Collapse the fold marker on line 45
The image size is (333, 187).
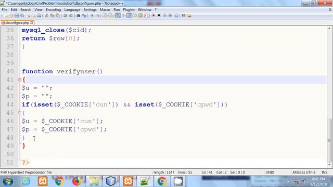(x=20, y=113)
